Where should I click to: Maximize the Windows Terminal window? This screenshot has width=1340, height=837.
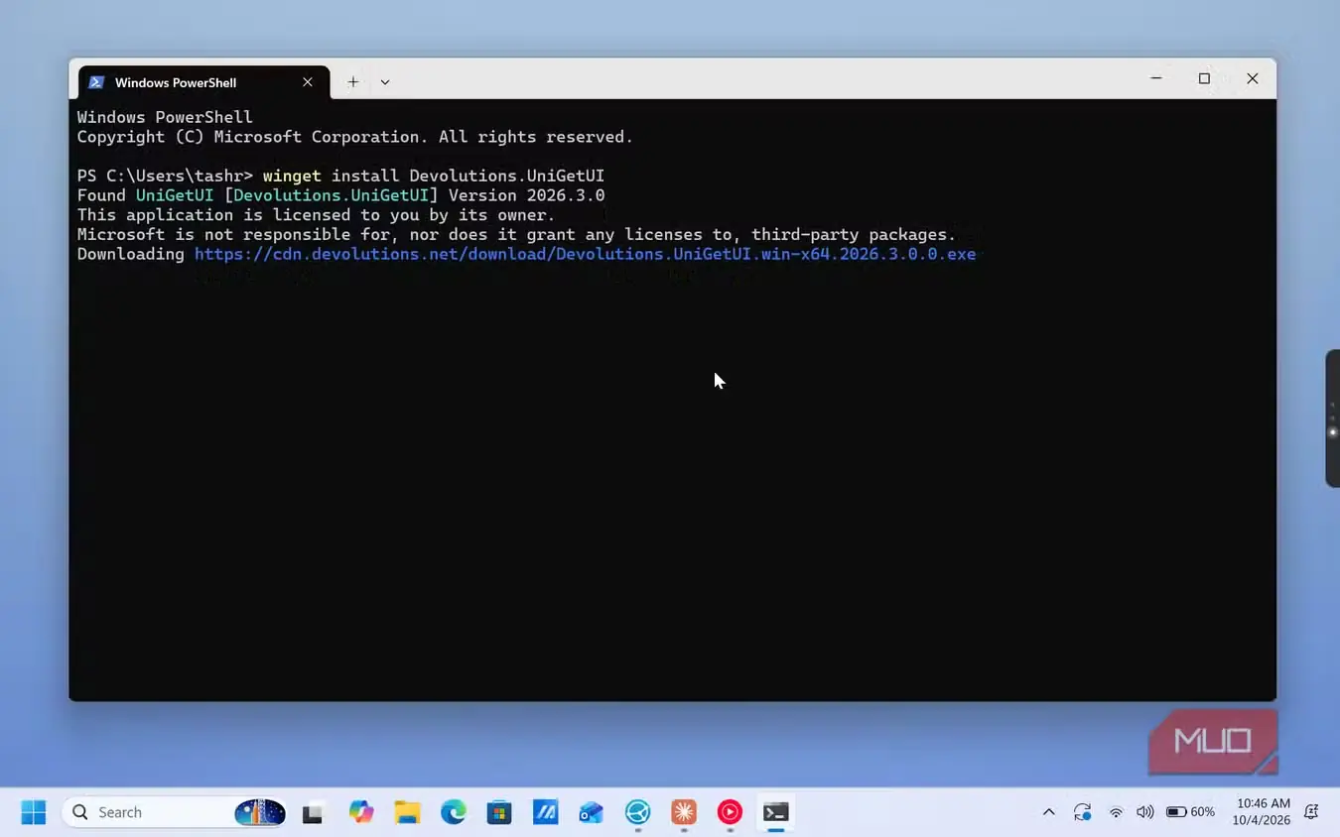(x=1204, y=79)
